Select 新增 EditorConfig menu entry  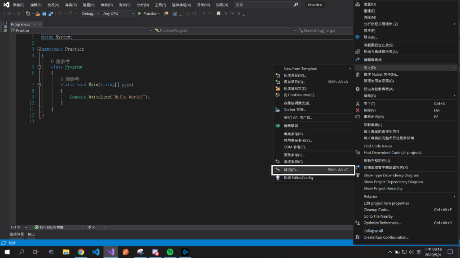(313, 177)
